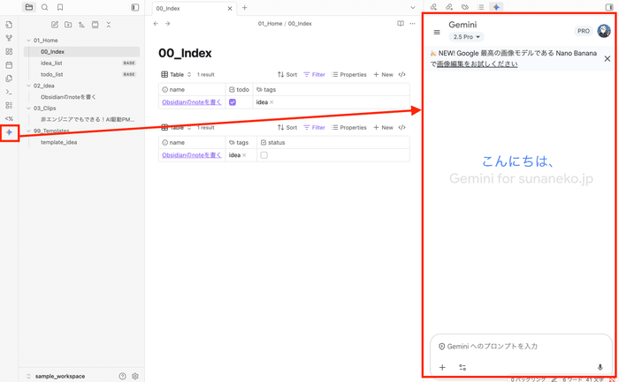Dismiss the Nano Banana announcement banner
Viewport: 619px width, 382px height.
pyautogui.click(x=608, y=59)
